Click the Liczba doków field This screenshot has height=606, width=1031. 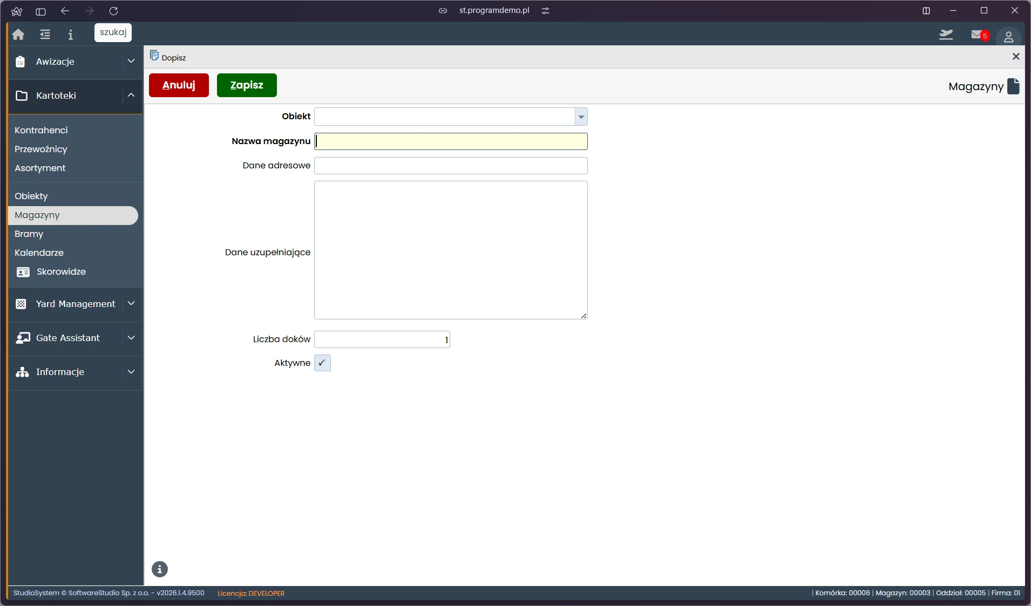382,339
